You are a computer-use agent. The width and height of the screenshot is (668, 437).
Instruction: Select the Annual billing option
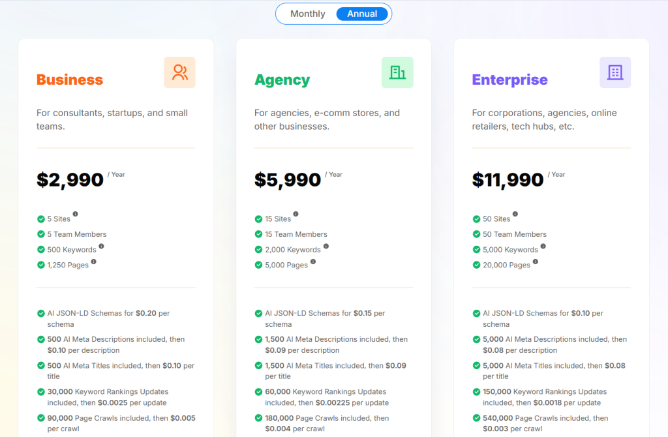pos(362,14)
